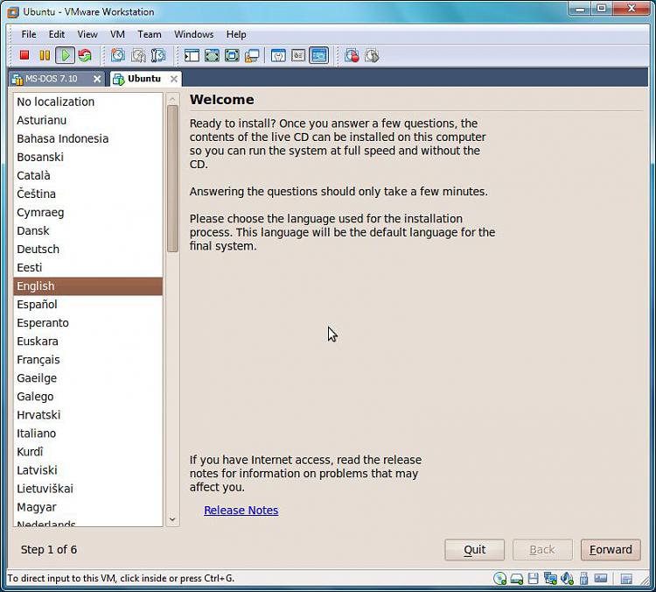
Task: Select 'Bahasa Indonesia' language
Action: (87, 138)
